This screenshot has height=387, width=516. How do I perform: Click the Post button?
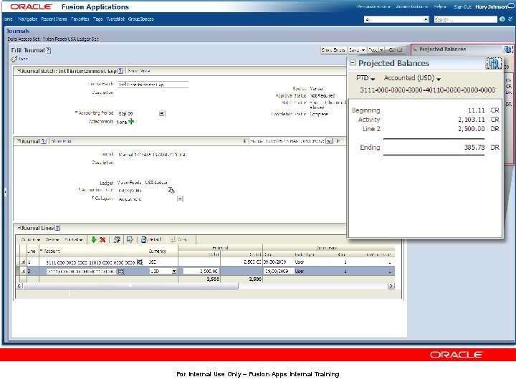373,50
